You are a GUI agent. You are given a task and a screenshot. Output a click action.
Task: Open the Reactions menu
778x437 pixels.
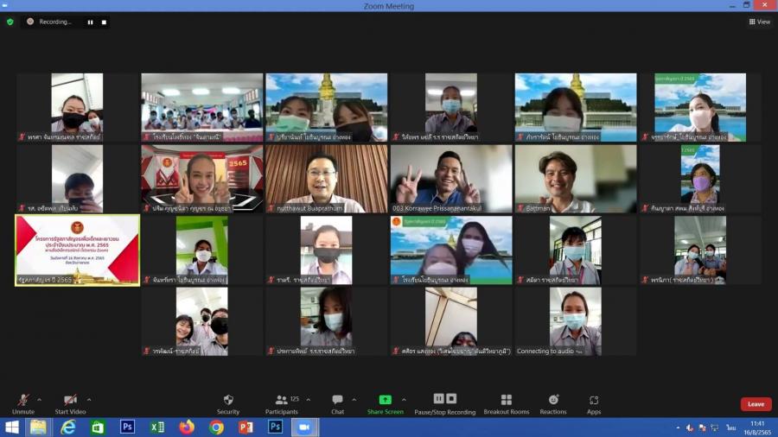pyautogui.click(x=553, y=402)
